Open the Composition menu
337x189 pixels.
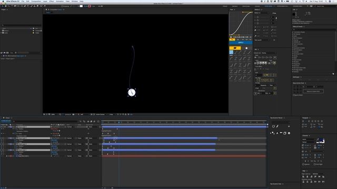pyautogui.click(x=36, y=1)
